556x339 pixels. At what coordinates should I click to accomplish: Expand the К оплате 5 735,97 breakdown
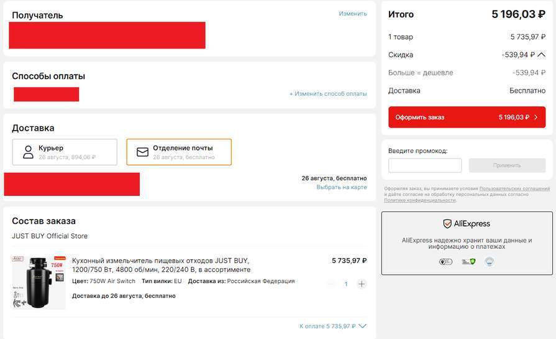click(362, 326)
